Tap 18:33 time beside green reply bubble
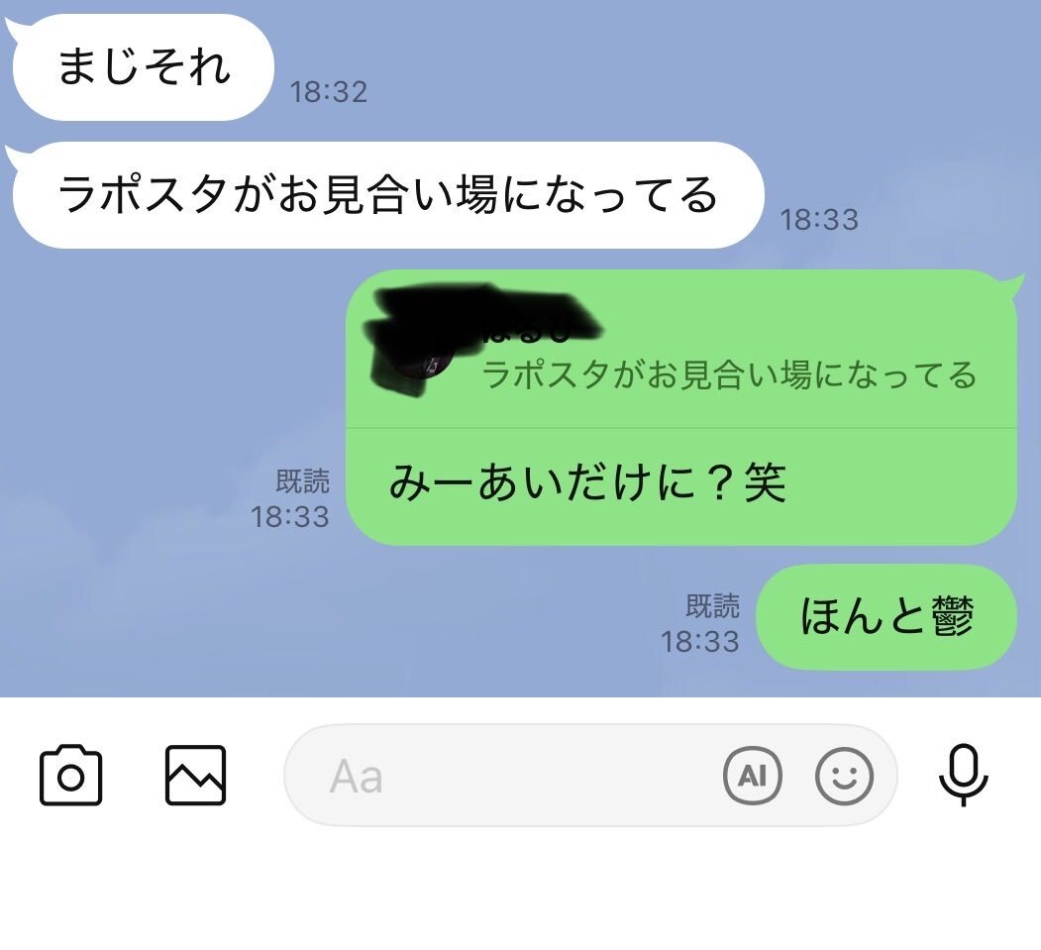 290,517
